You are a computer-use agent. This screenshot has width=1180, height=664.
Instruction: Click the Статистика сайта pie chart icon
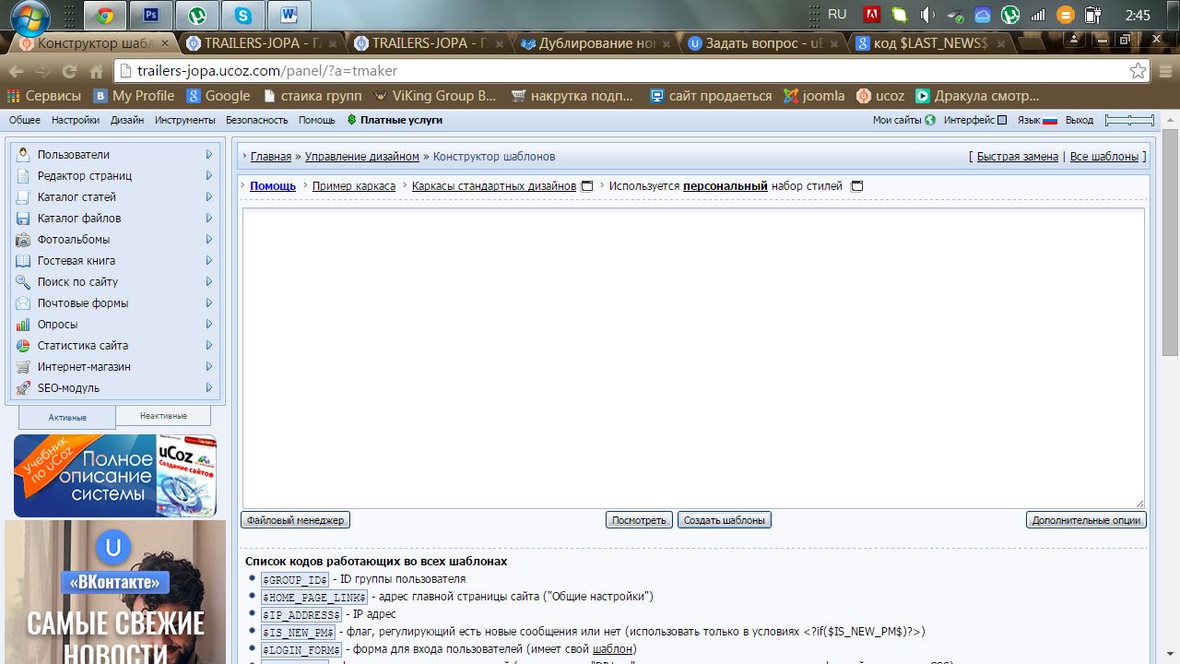point(24,346)
